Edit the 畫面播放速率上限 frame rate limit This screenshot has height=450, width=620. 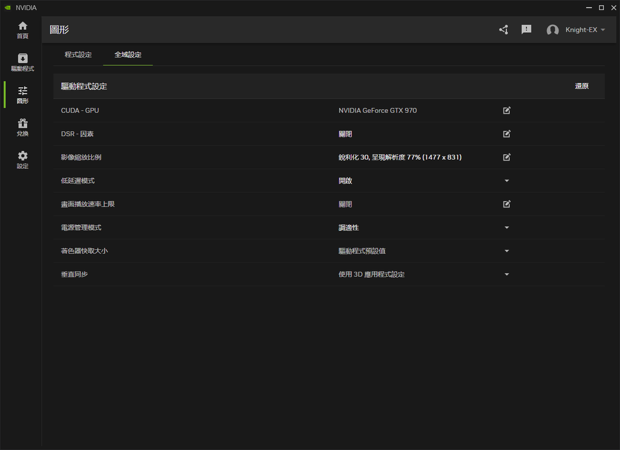[506, 204]
